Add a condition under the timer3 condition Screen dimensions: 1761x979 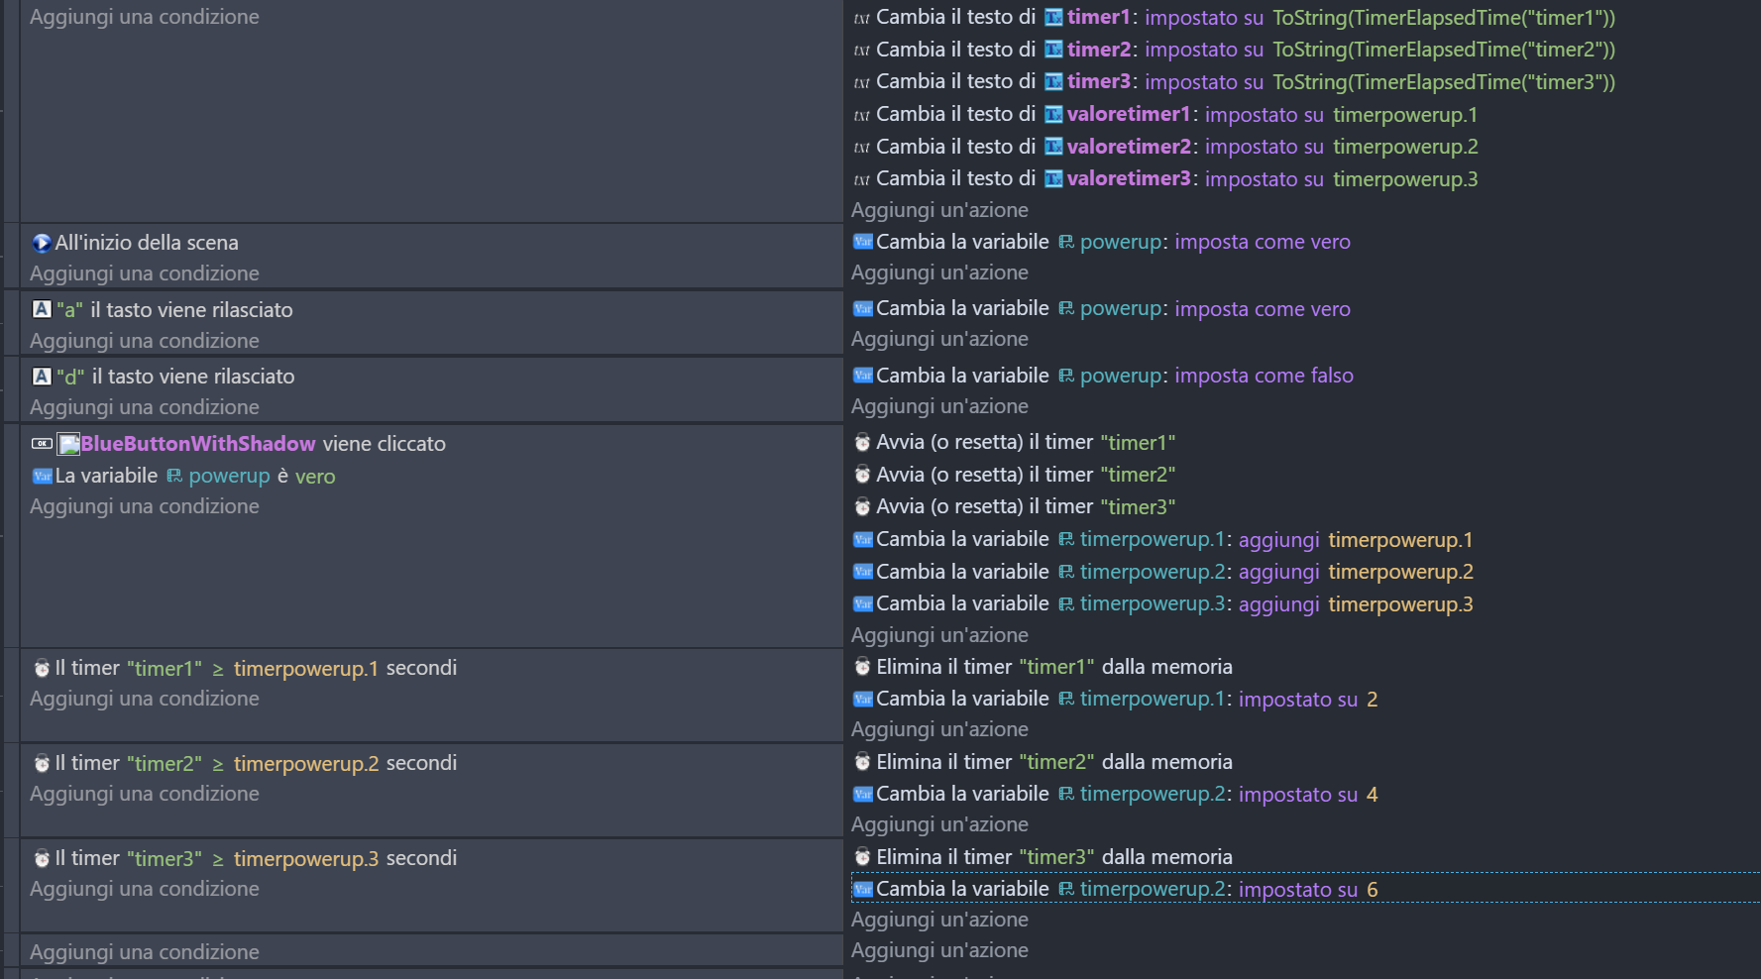point(145,889)
